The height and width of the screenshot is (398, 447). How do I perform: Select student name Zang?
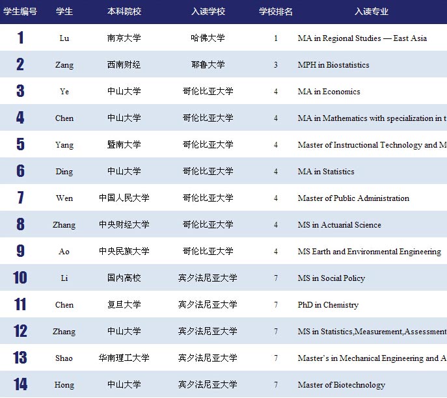(x=64, y=65)
